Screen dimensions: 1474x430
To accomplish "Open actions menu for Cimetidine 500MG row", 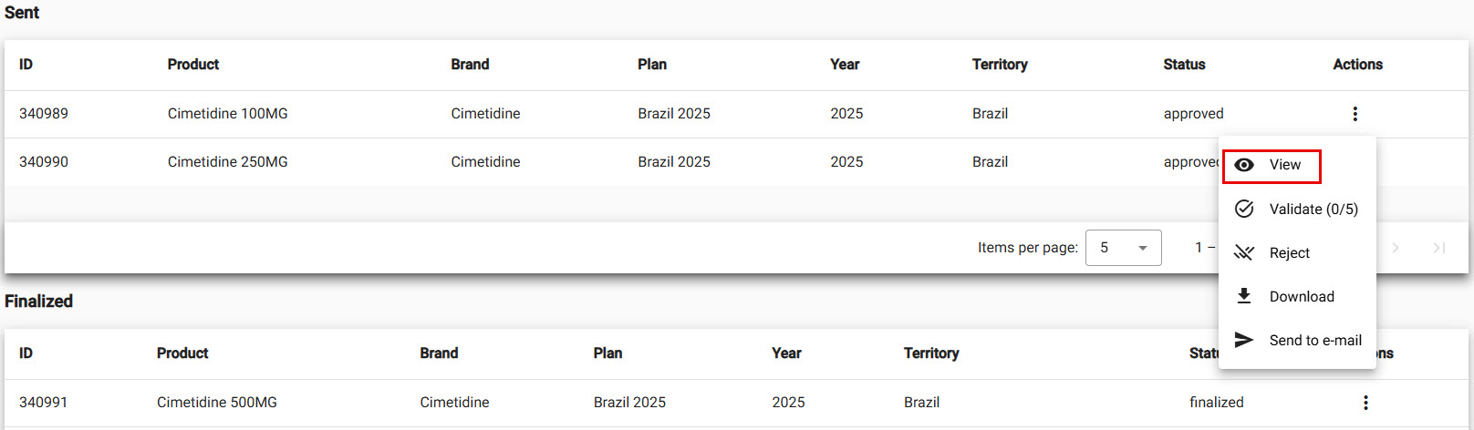I will (1365, 403).
